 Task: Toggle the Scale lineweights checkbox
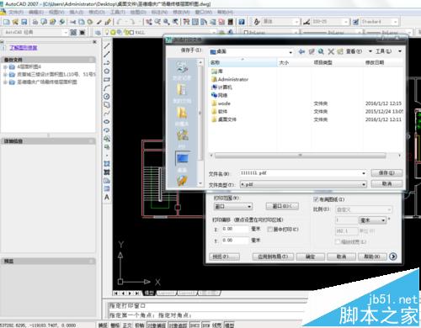pyautogui.click(x=338, y=241)
